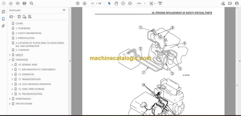Expand the SAFETY bookmark section

click(x=10, y=55)
